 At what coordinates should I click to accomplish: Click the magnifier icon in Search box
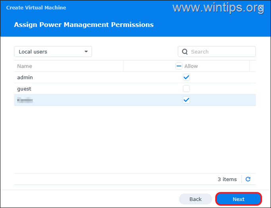click(x=185, y=52)
